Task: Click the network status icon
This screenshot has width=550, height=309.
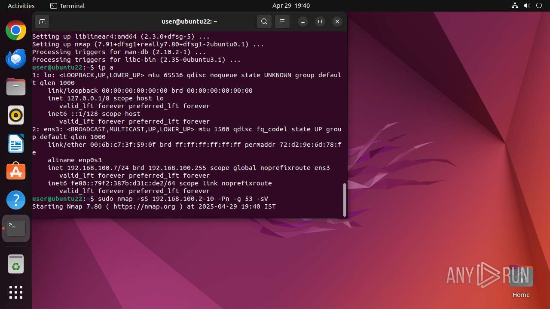Action: (x=515, y=6)
